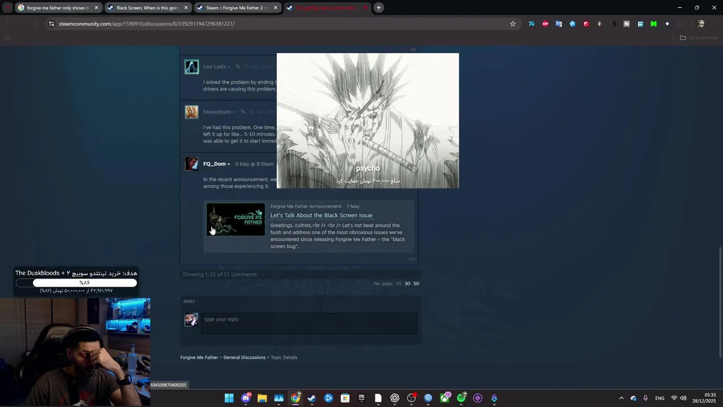The height and width of the screenshot is (407, 723).
Task: Open ChatGPT from the taskbar
Action: click(x=395, y=398)
